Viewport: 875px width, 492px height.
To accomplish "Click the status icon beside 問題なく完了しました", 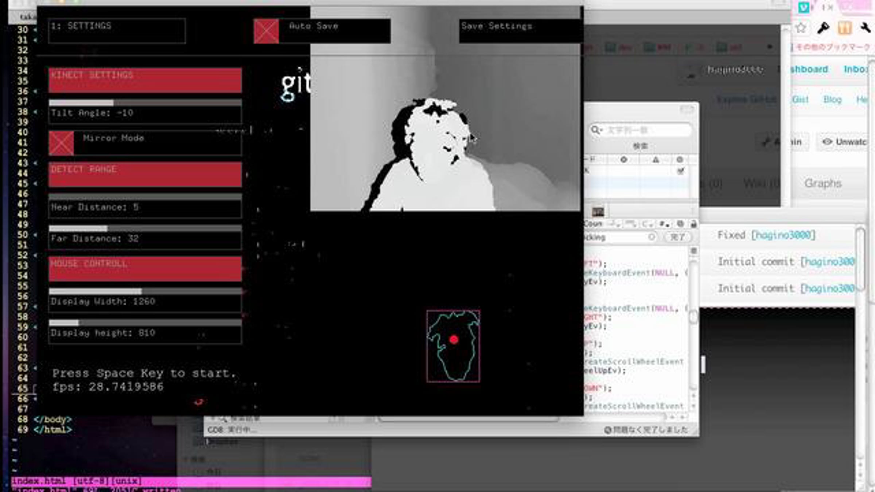I will click(x=607, y=430).
